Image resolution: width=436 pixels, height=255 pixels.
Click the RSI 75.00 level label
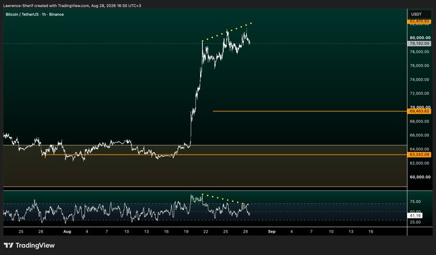[x=415, y=202]
